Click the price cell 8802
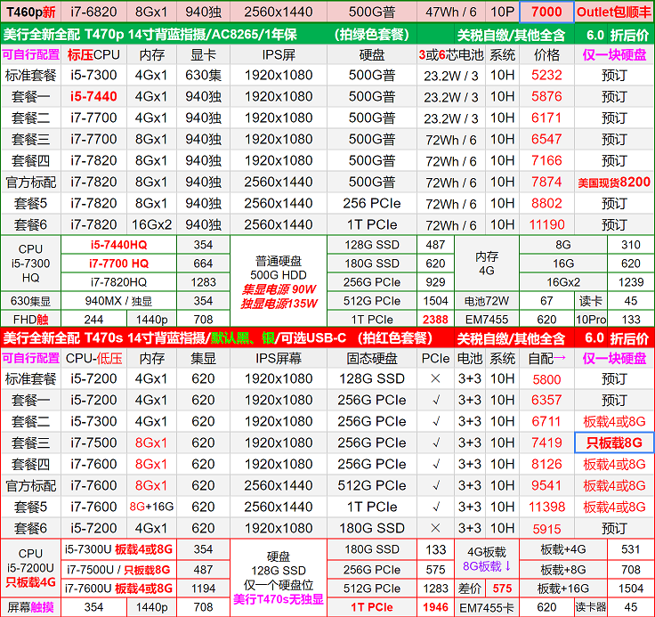This screenshot has width=655, height=617. 546,203
